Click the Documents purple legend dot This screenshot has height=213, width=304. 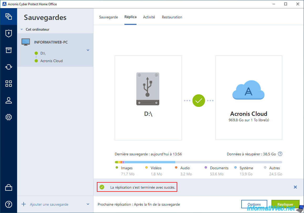tap(206, 167)
